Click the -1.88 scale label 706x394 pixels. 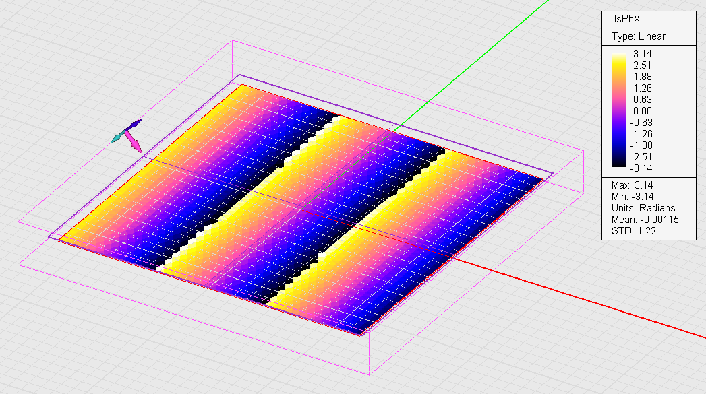point(641,145)
